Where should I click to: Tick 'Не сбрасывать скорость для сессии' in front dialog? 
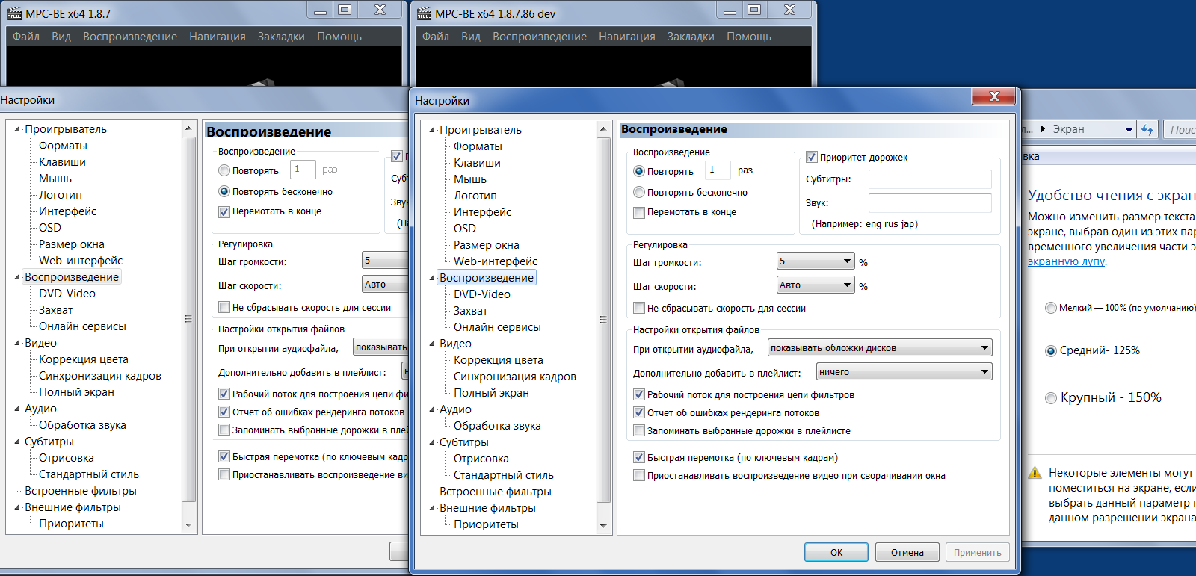pos(639,308)
